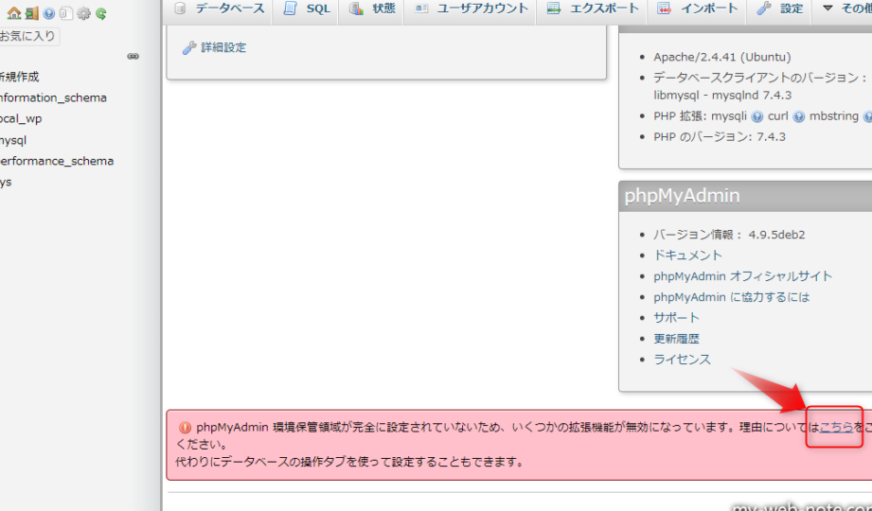Click the 詳細設定 link
This screenshot has height=511, width=872.
click(x=222, y=47)
